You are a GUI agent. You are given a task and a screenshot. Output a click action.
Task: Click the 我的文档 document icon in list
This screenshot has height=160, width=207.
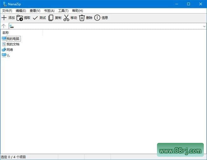[x=4, y=44]
